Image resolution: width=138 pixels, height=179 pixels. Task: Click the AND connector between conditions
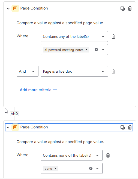pos(14,114)
